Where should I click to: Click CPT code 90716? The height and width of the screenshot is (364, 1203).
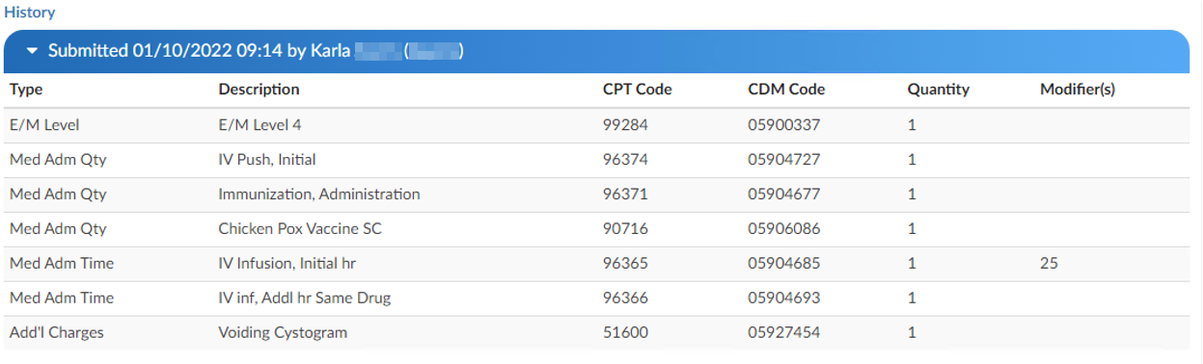pyautogui.click(x=625, y=229)
